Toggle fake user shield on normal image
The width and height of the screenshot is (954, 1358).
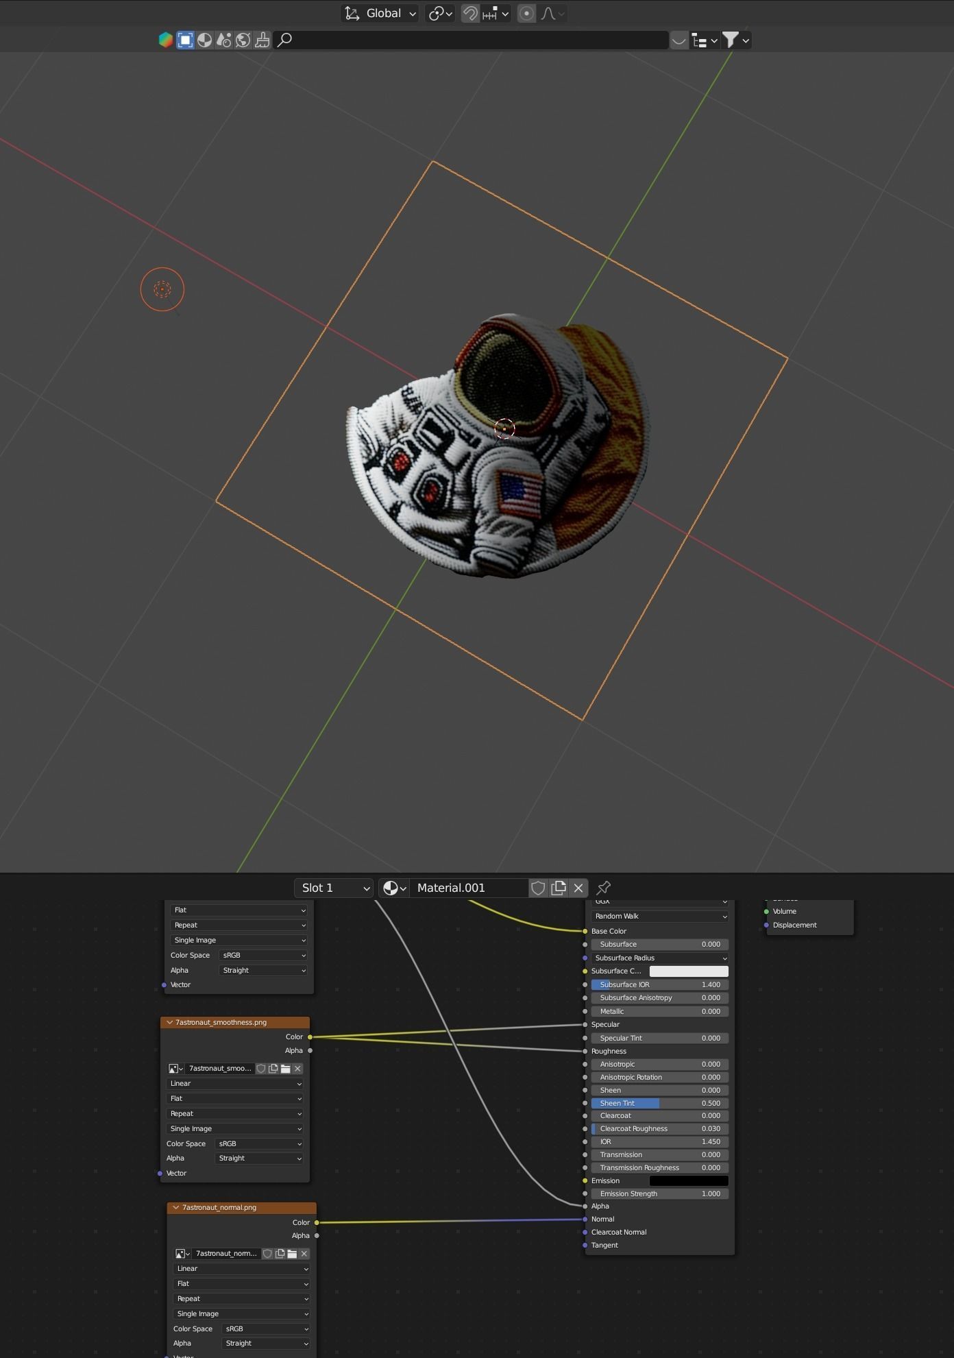[268, 1253]
